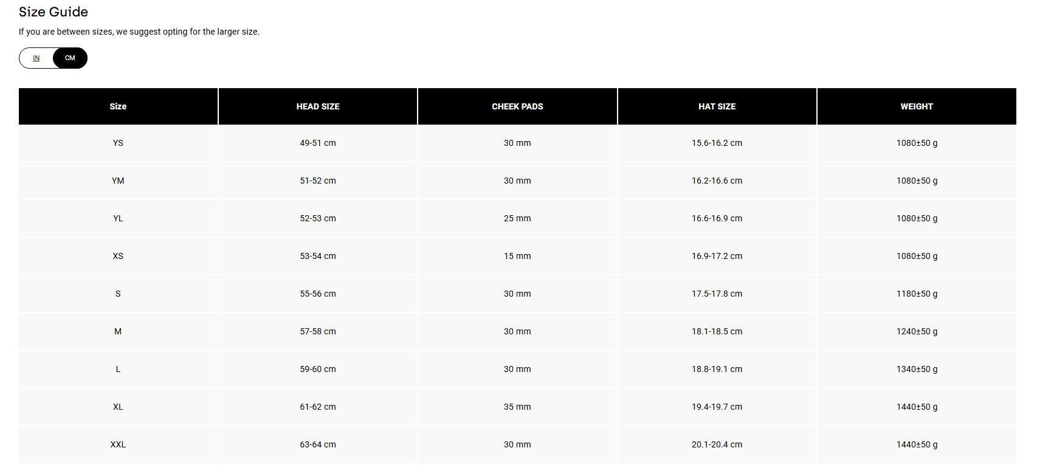Select the XS size row label
Image resolution: width=1037 pixels, height=476 pixels.
click(x=118, y=256)
